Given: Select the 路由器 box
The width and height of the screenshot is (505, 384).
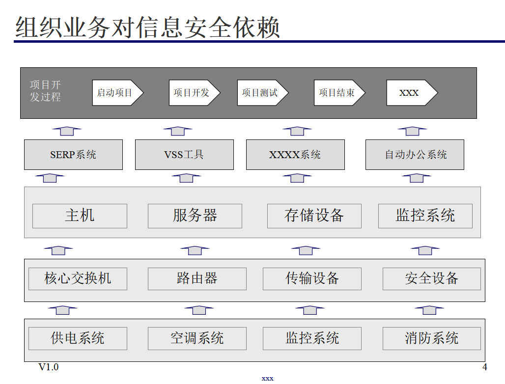Looking at the screenshot, I should point(197,279).
